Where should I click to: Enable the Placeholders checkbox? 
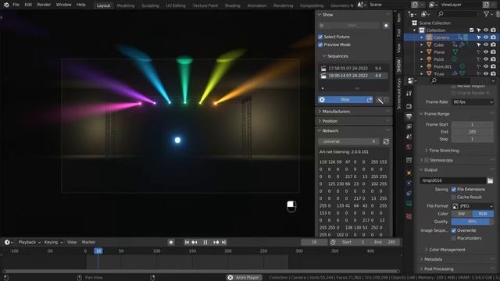point(454,238)
